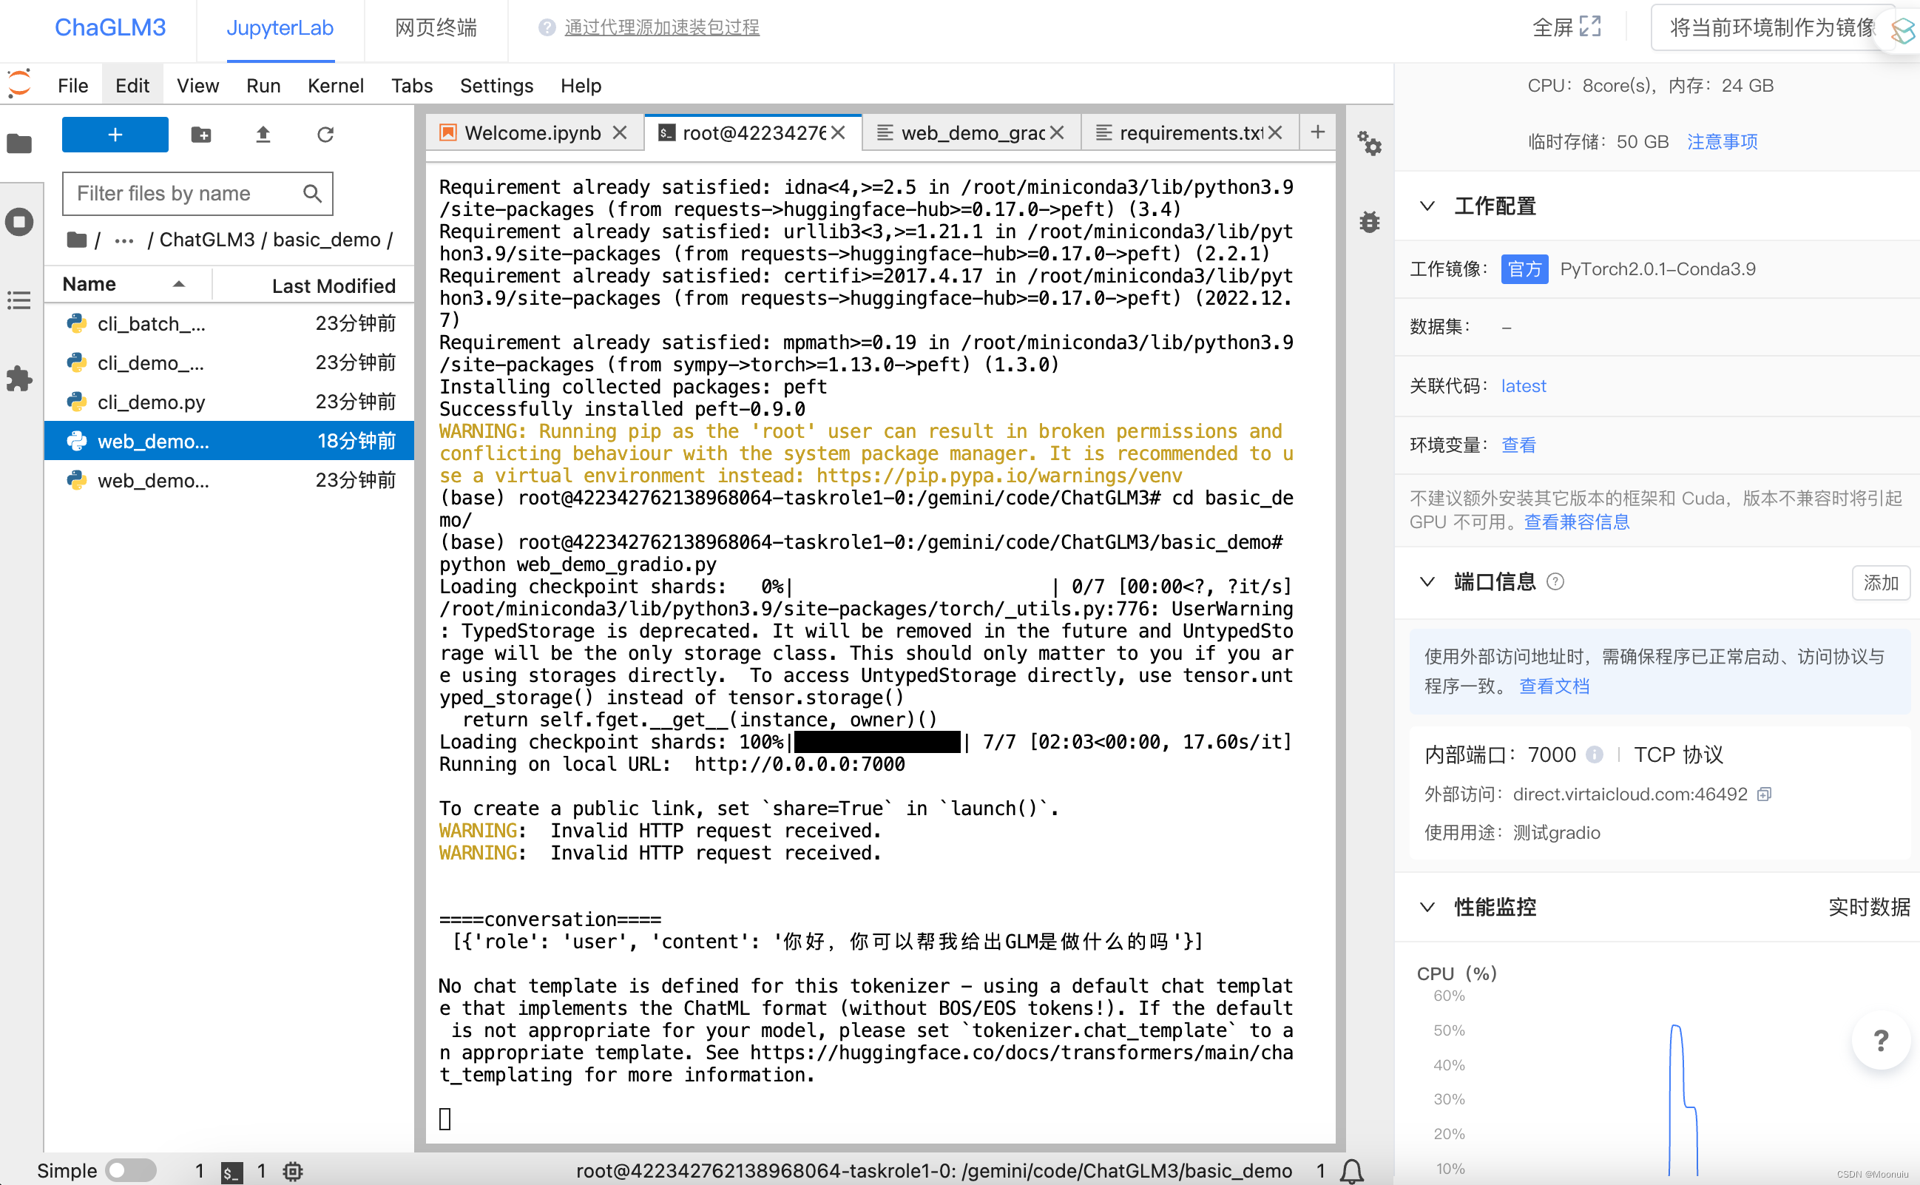Click the upload files icon
The width and height of the screenshot is (1920, 1185).
pos(263,135)
